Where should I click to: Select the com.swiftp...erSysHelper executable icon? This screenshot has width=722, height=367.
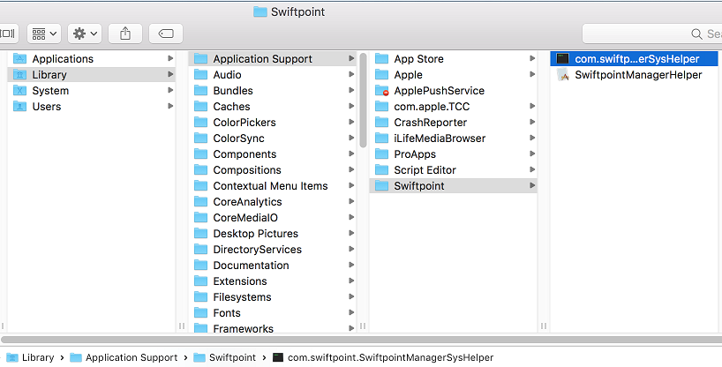pos(562,58)
